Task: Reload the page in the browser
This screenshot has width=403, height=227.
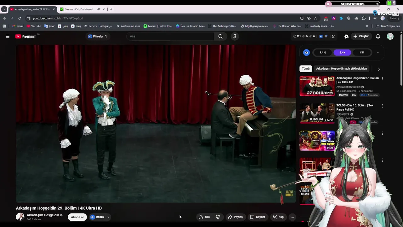Action: pos(20,18)
